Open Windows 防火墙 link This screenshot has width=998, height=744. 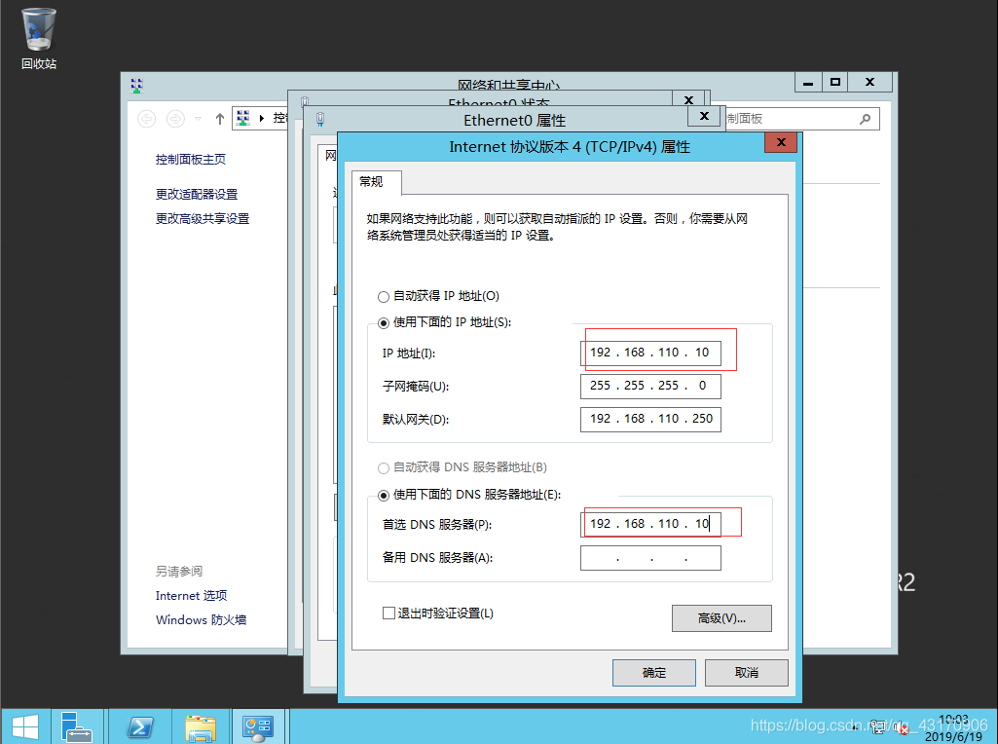point(202,620)
